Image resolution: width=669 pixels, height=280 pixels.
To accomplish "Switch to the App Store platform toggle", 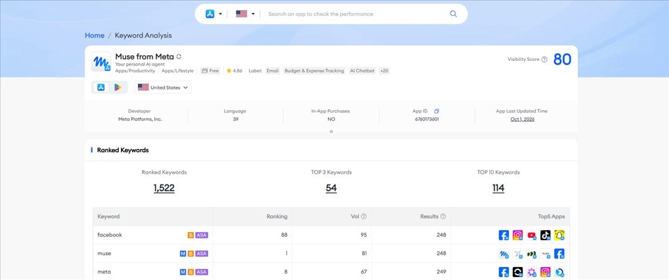I will click(101, 87).
